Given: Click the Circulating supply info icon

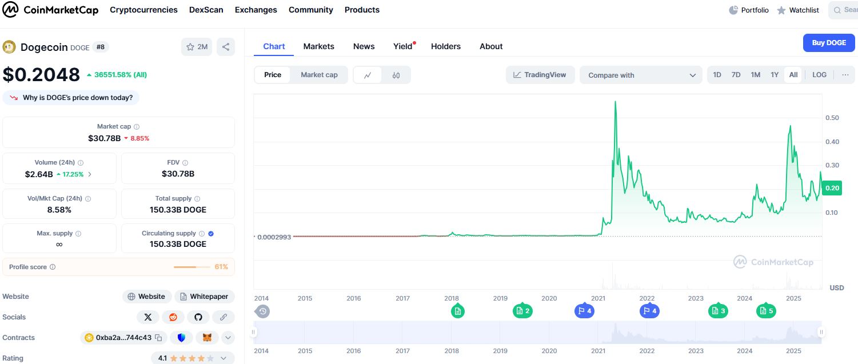Looking at the screenshot, I should pyautogui.click(x=202, y=234).
